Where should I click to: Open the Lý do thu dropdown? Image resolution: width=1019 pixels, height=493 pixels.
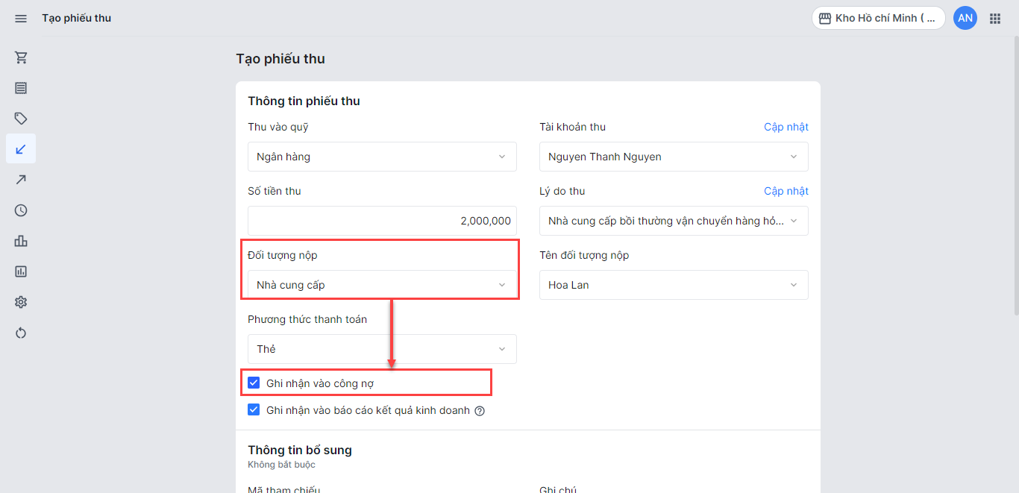pyautogui.click(x=674, y=221)
